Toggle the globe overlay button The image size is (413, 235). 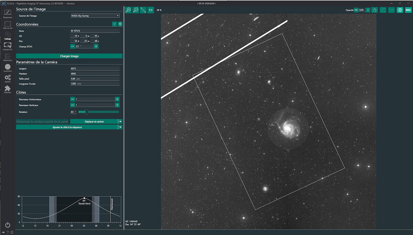pos(400,10)
